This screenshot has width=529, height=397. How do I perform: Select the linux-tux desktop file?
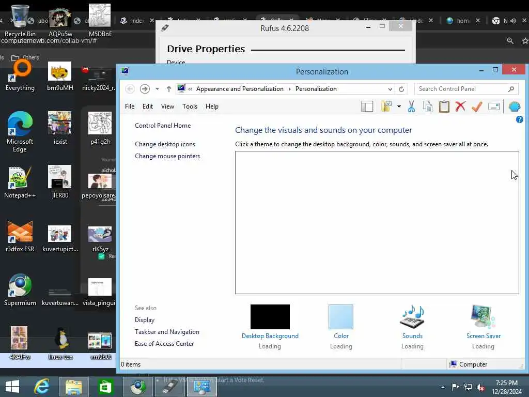click(60, 344)
